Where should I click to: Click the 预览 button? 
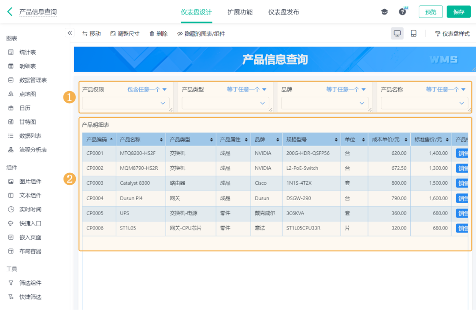point(431,12)
